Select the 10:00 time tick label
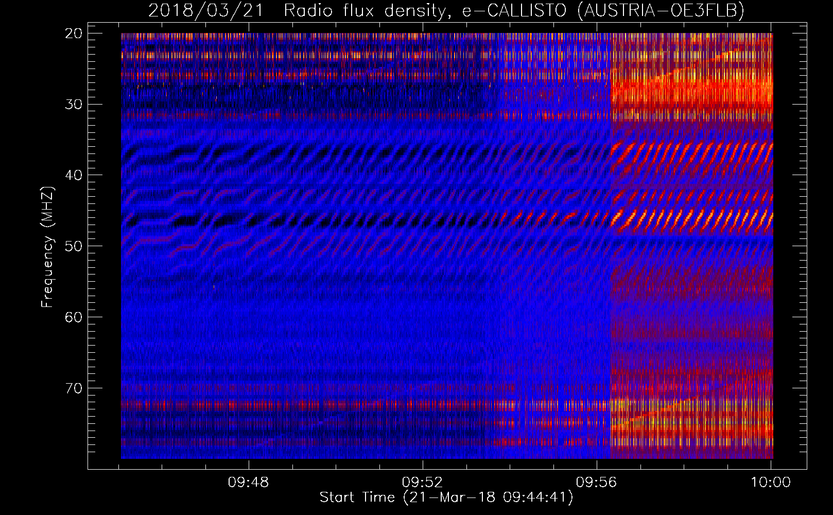The image size is (833, 515). pos(770,483)
